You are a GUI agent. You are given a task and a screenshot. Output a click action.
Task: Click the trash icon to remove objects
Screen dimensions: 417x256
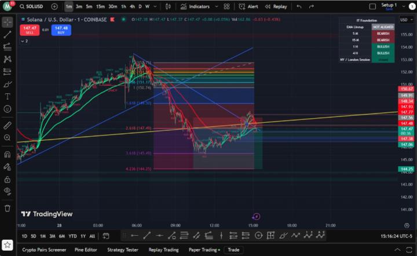click(x=8, y=208)
